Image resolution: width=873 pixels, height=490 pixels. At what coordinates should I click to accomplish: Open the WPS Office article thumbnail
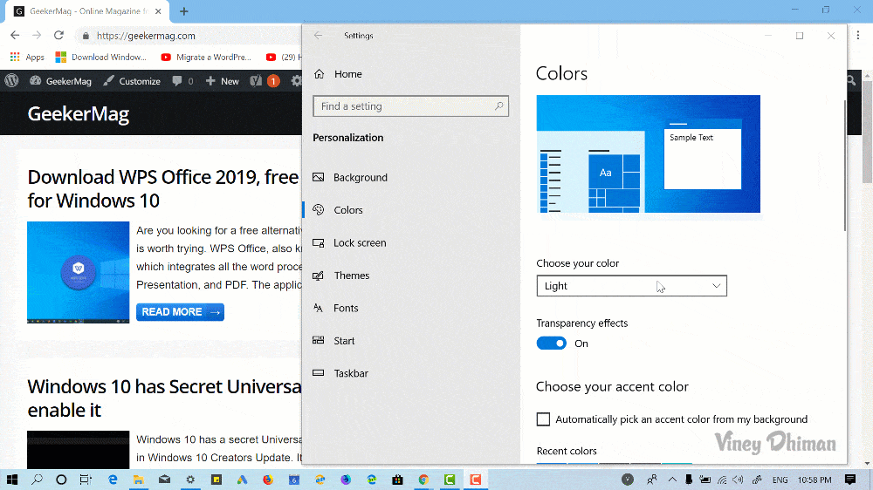pyautogui.click(x=78, y=273)
